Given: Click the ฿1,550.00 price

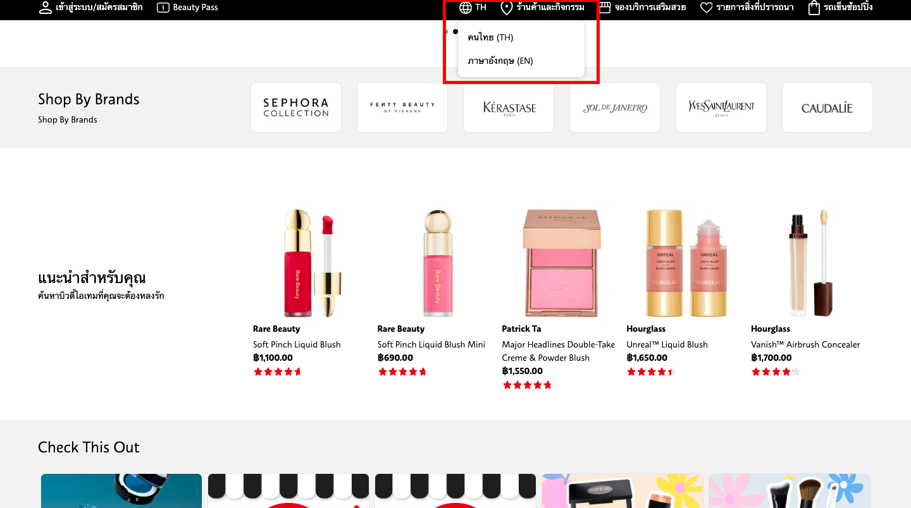Looking at the screenshot, I should click(523, 371).
